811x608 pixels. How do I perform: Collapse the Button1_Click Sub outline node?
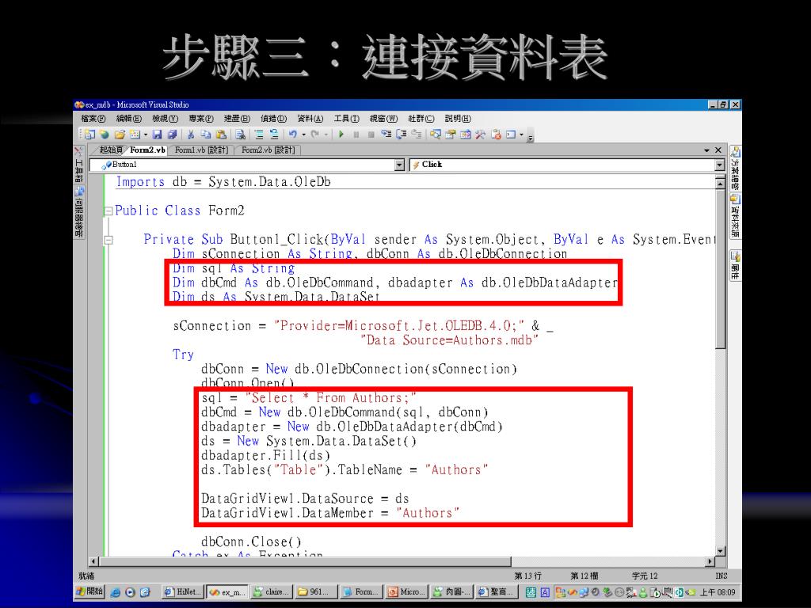(x=108, y=240)
